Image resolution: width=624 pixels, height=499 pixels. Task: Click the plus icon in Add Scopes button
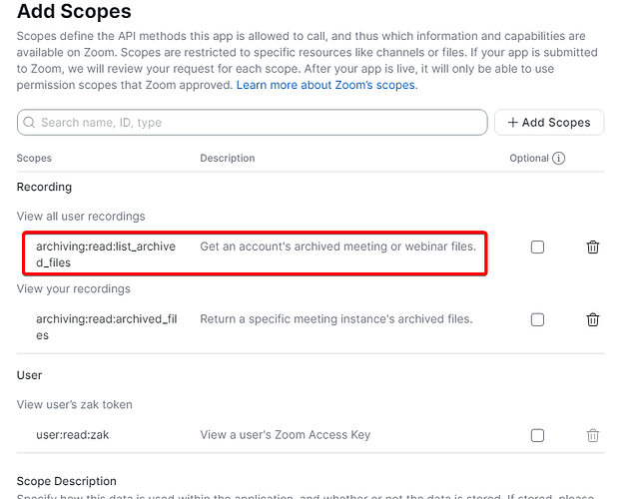tap(512, 122)
